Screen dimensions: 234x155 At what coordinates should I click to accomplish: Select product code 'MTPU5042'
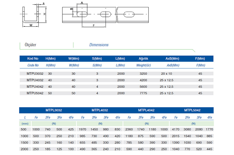point(35,93)
